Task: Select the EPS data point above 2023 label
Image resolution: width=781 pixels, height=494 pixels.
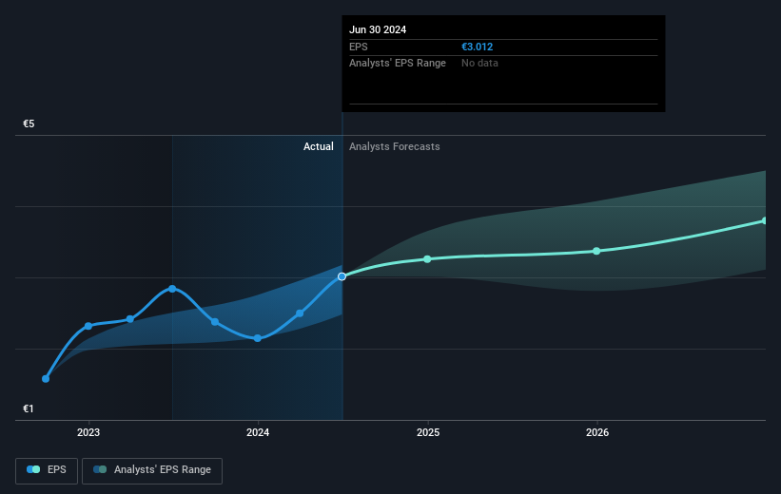Action: 88,326
